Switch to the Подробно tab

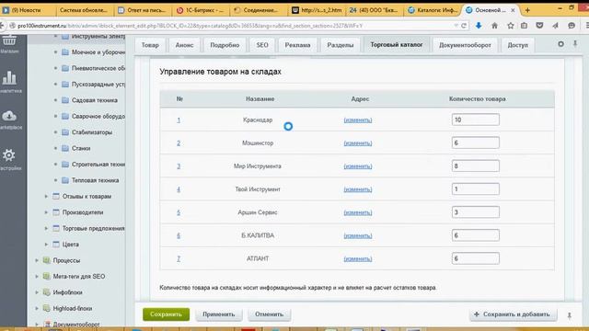click(x=225, y=45)
